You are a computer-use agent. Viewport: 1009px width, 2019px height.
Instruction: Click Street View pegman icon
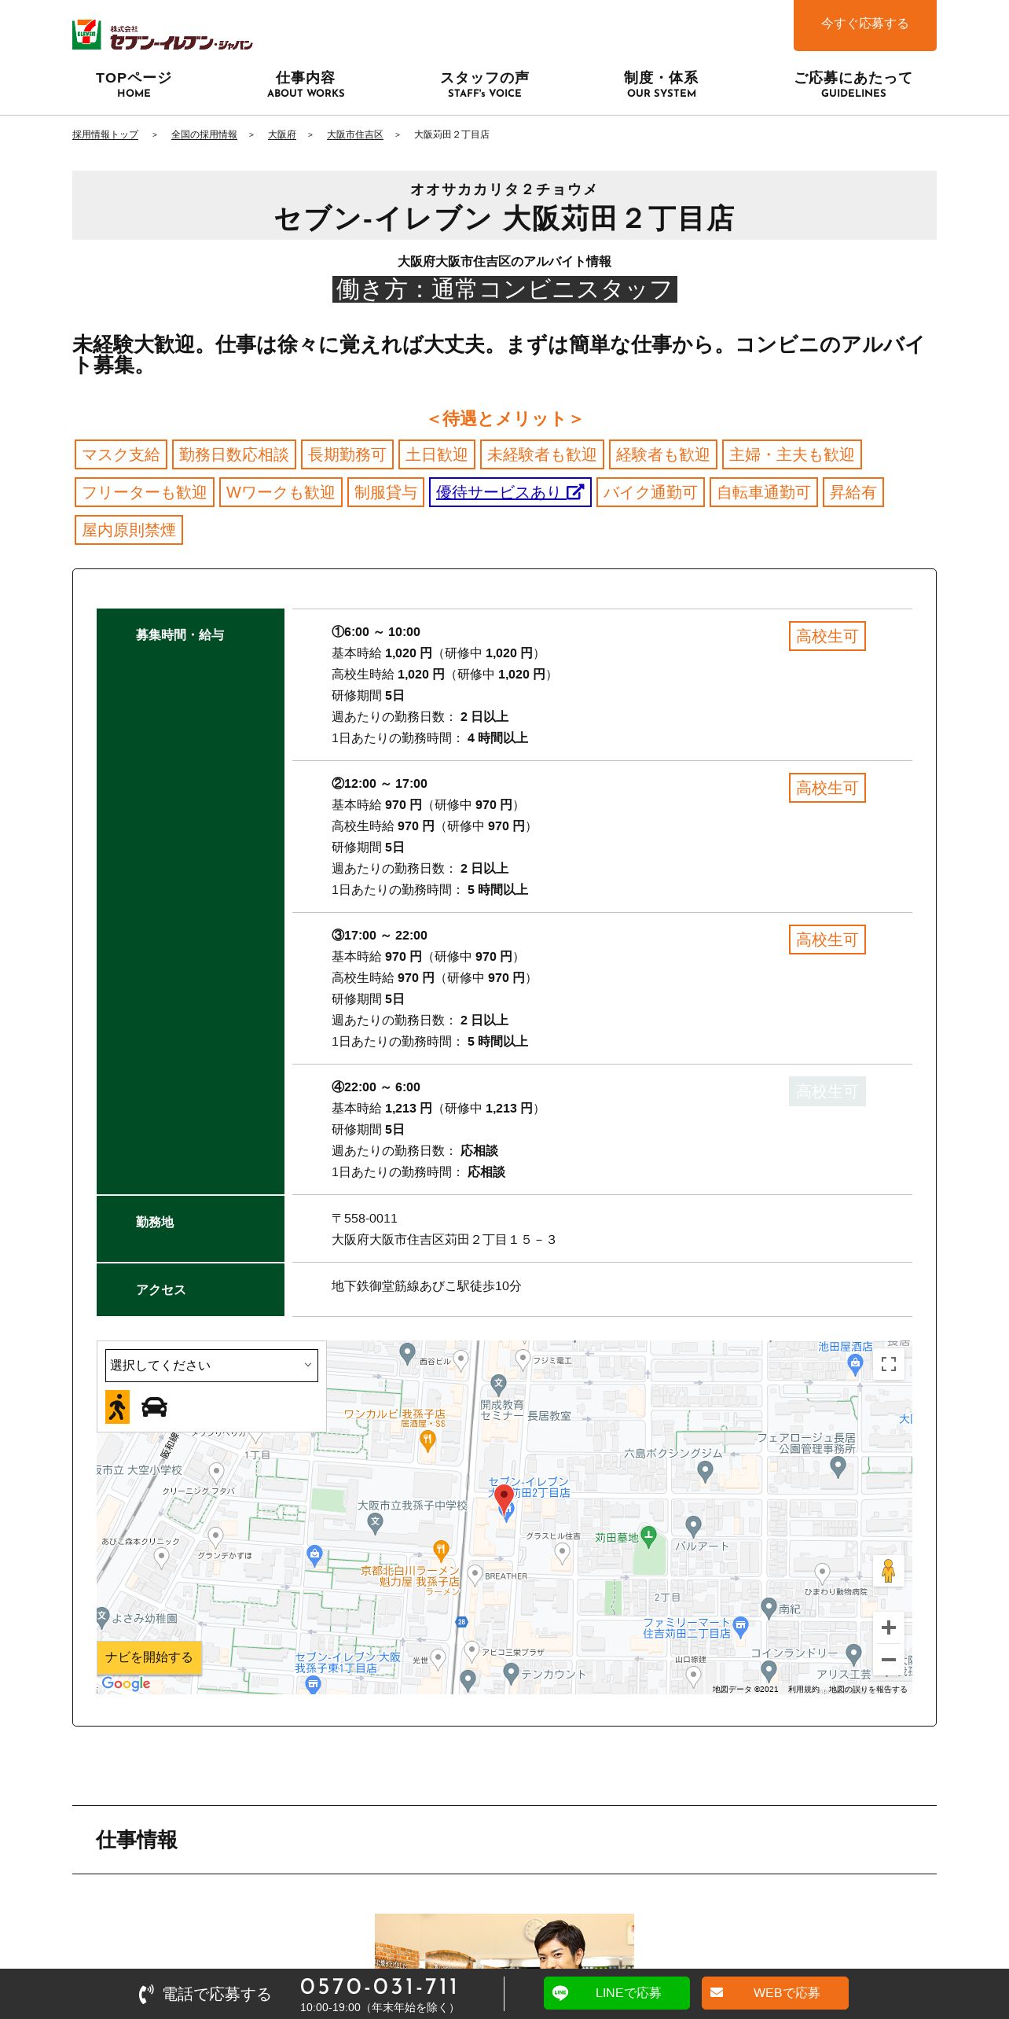tap(889, 1571)
